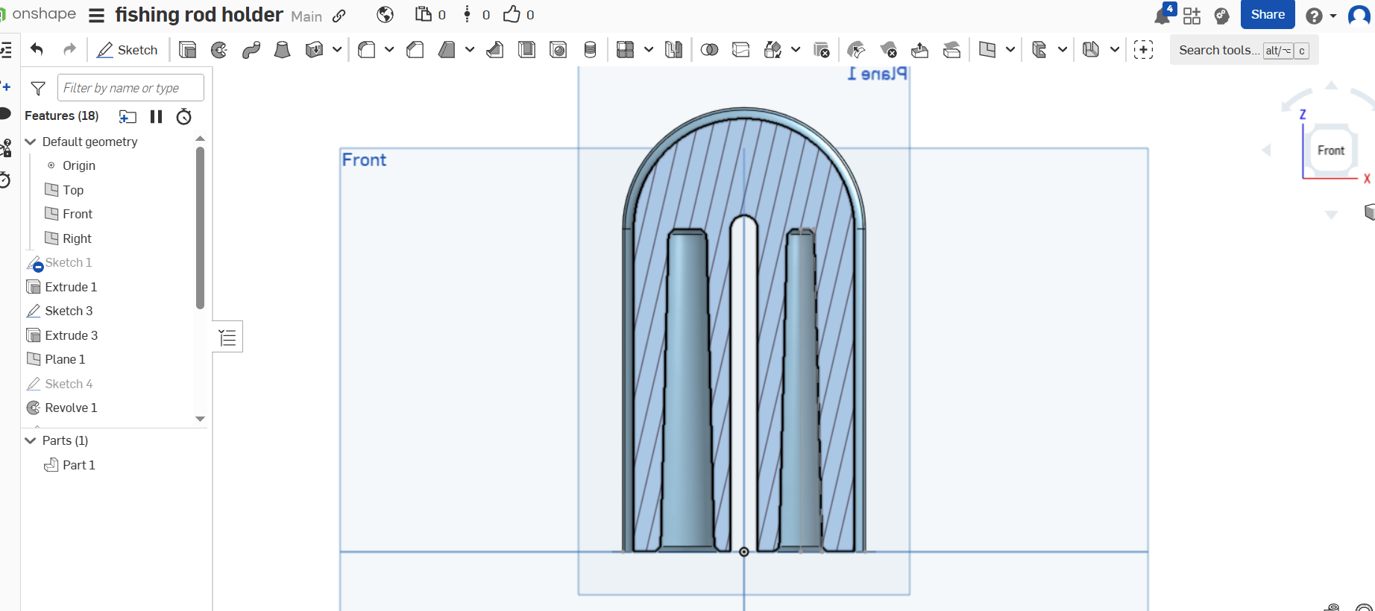The width and height of the screenshot is (1375, 611).
Task: Collapse the Parts (1) section
Action: click(x=31, y=440)
